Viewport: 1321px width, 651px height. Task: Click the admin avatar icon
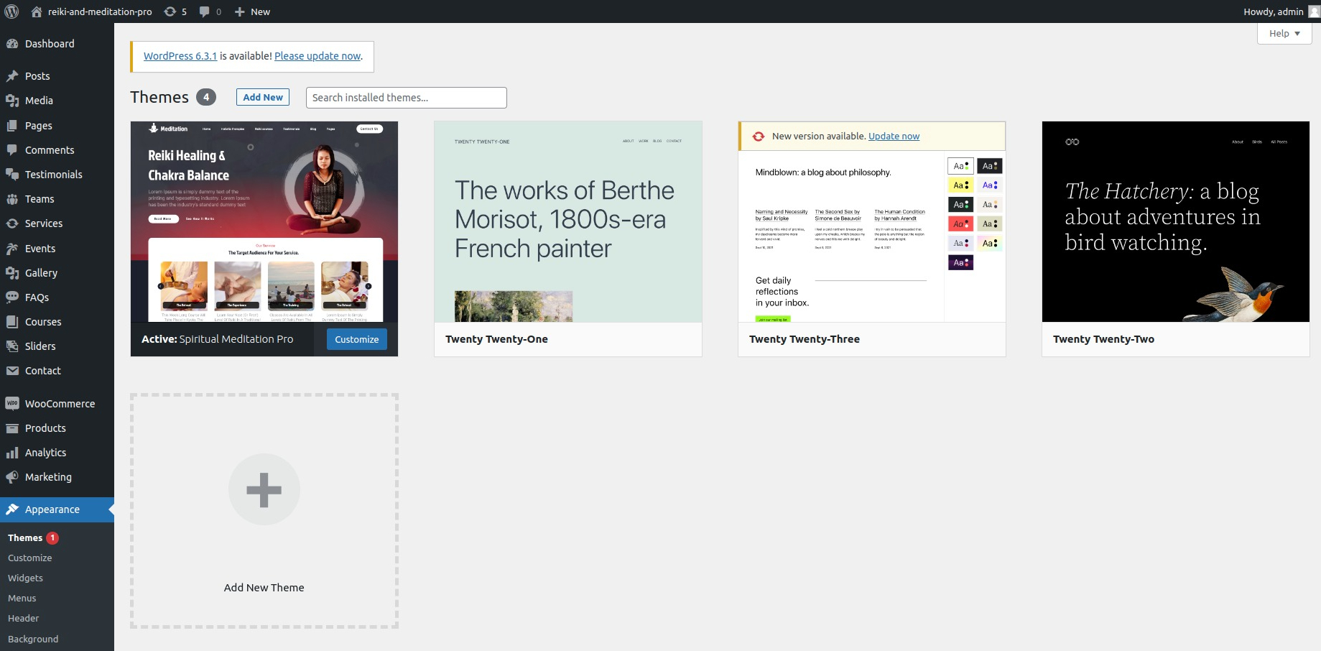[x=1314, y=11]
